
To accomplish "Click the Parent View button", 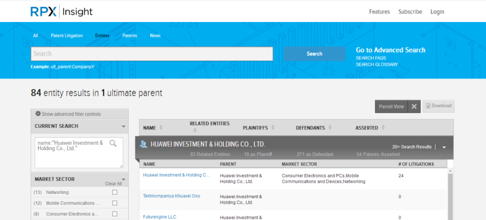I will [x=391, y=107].
